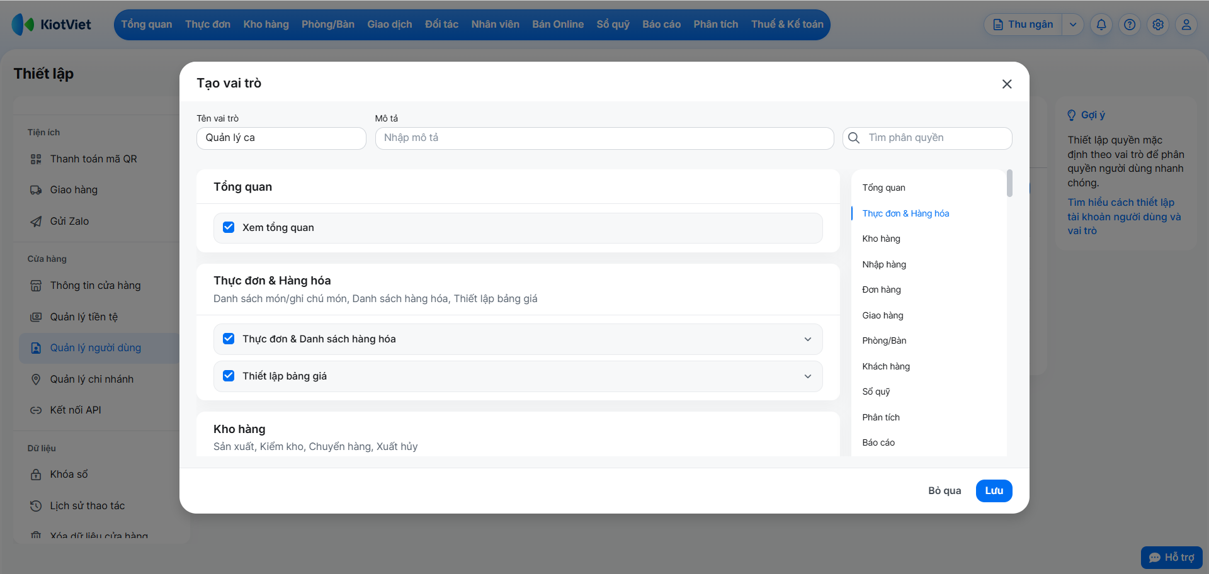Open the Thuế & Kế toán top menu
This screenshot has height=574, width=1209.
(787, 25)
